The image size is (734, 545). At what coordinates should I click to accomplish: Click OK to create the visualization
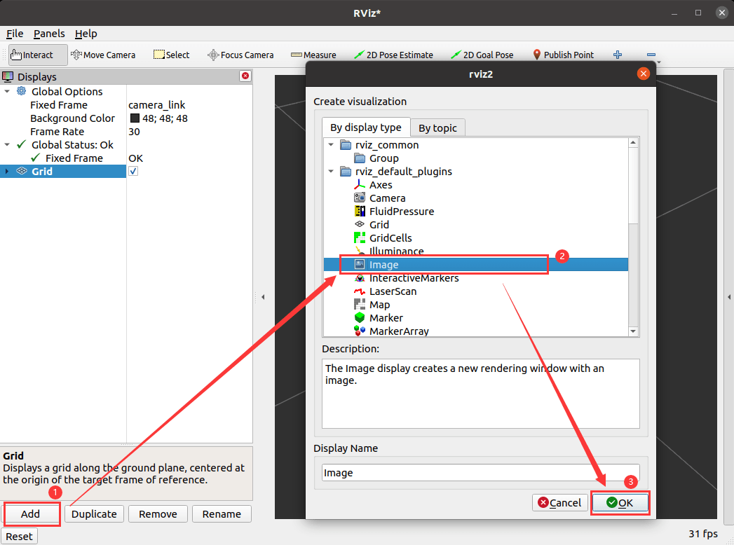[x=620, y=503]
